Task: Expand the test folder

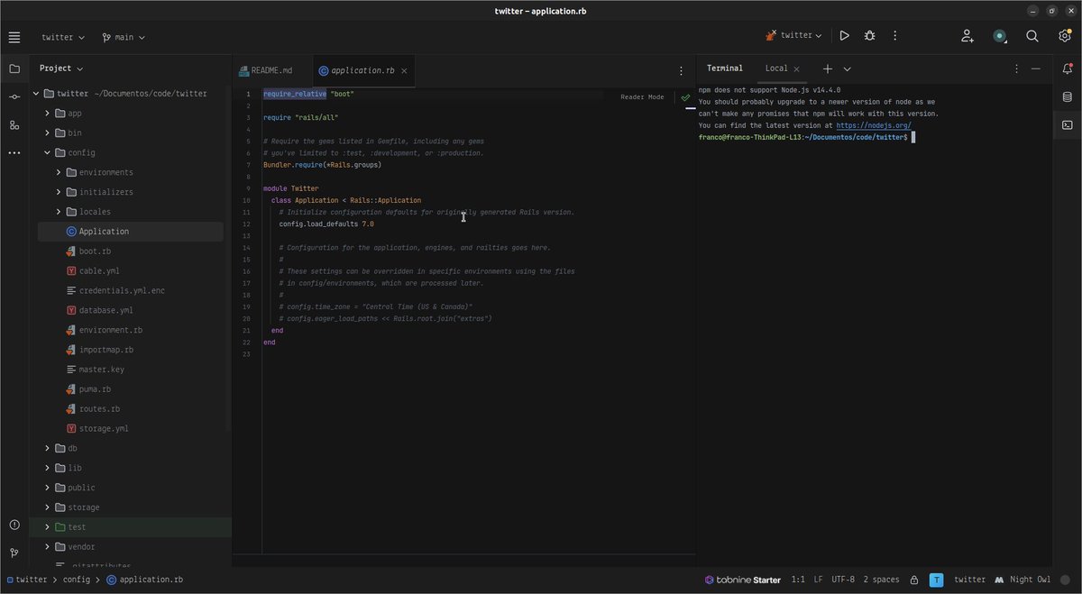Action: click(x=48, y=527)
